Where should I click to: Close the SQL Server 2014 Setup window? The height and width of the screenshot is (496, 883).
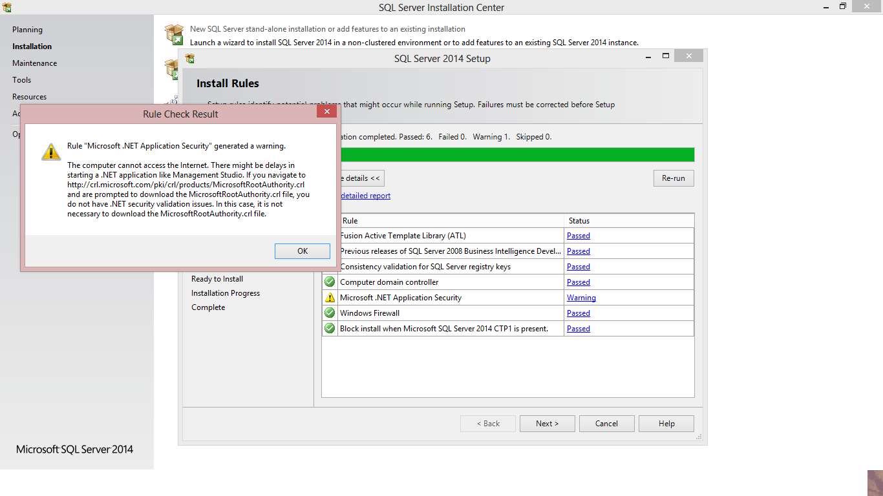[x=688, y=56]
